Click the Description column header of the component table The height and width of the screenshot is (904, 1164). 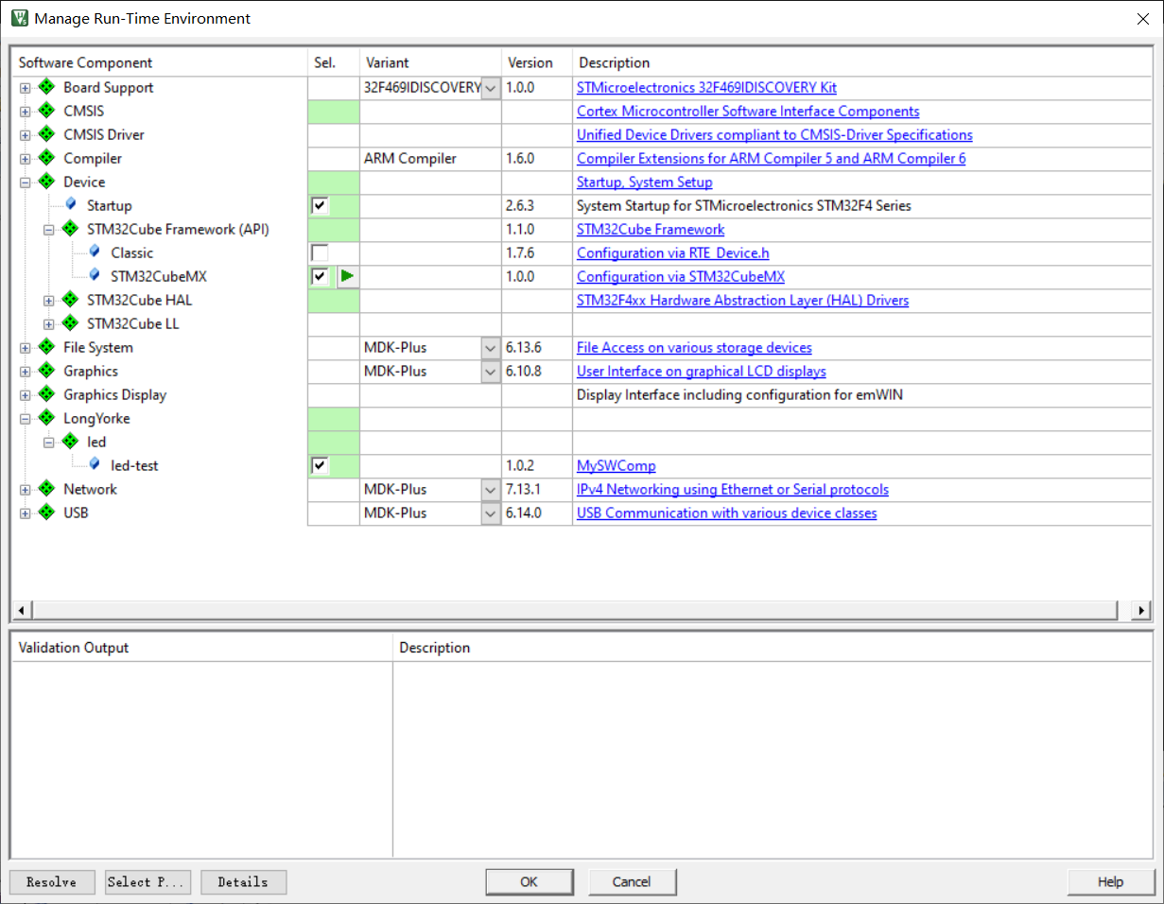[x=860, y=62]
